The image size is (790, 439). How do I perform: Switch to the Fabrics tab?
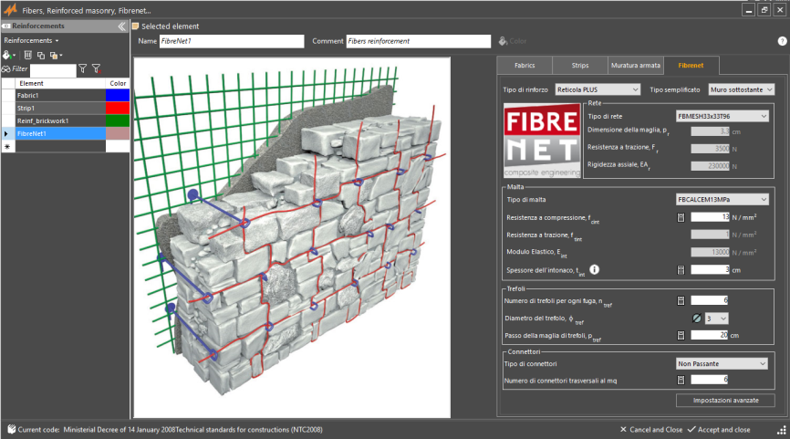click(x=525, y=66)
